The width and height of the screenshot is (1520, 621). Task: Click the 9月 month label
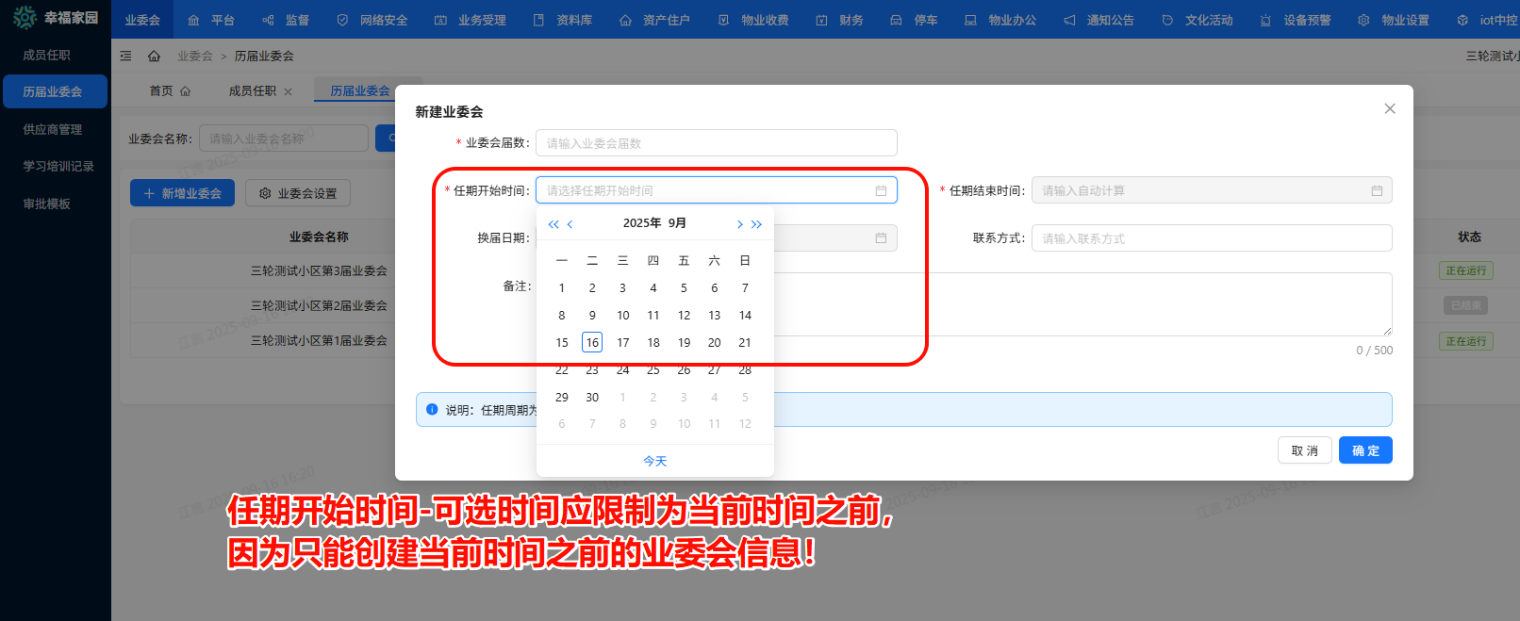coord(677,223)
